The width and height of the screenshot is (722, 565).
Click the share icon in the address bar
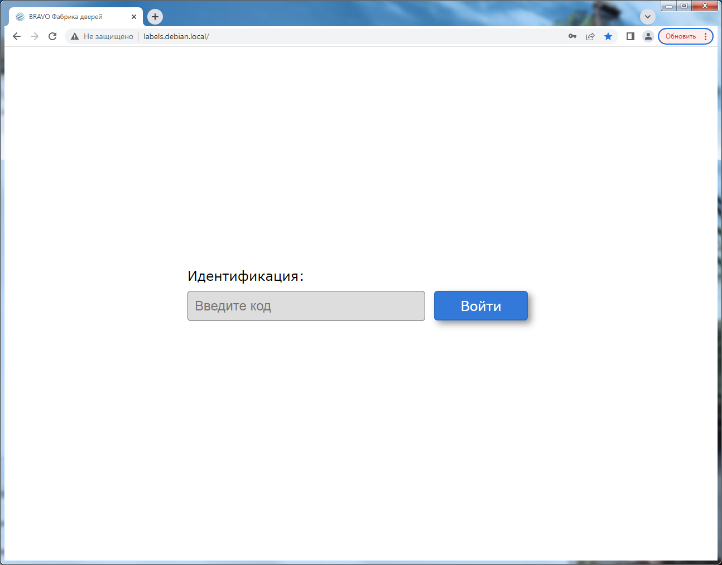[590, 36]
